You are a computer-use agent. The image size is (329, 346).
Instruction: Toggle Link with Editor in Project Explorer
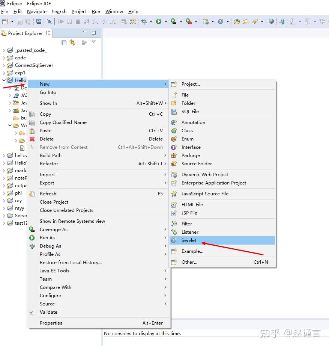(72, 42)
